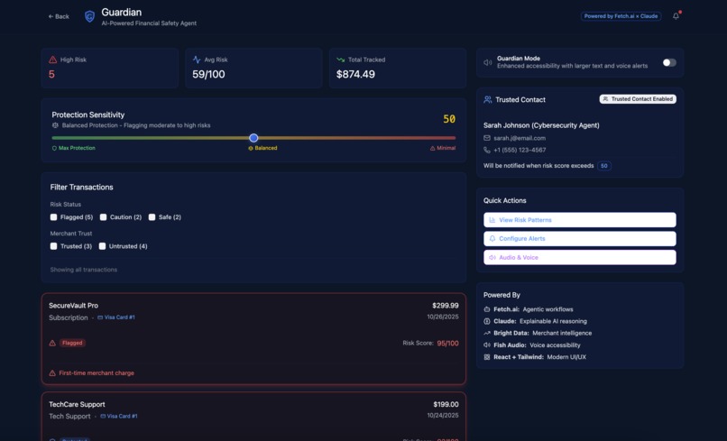
Task: Open the notifications bell
Action: tap(676, 16)
